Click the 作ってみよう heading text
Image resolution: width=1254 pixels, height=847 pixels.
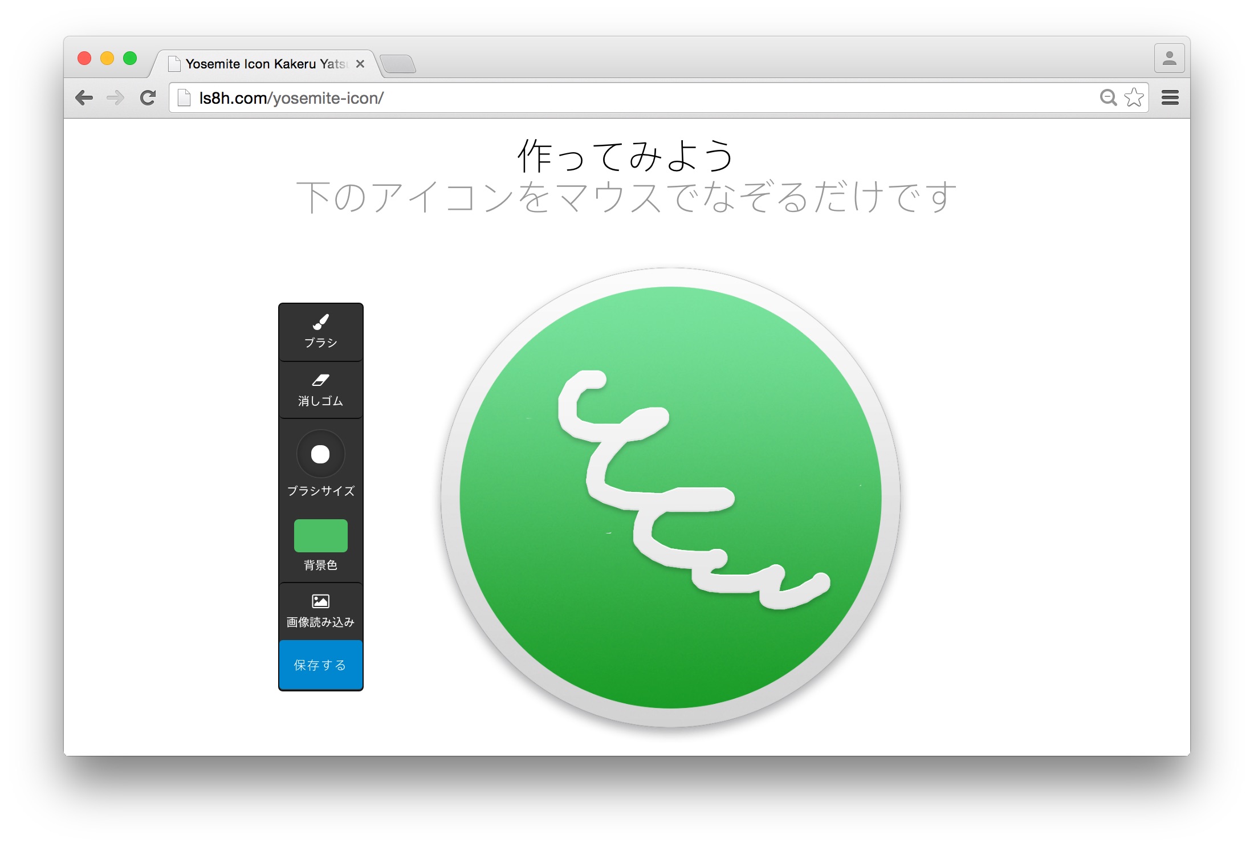[x=625, y=156]
